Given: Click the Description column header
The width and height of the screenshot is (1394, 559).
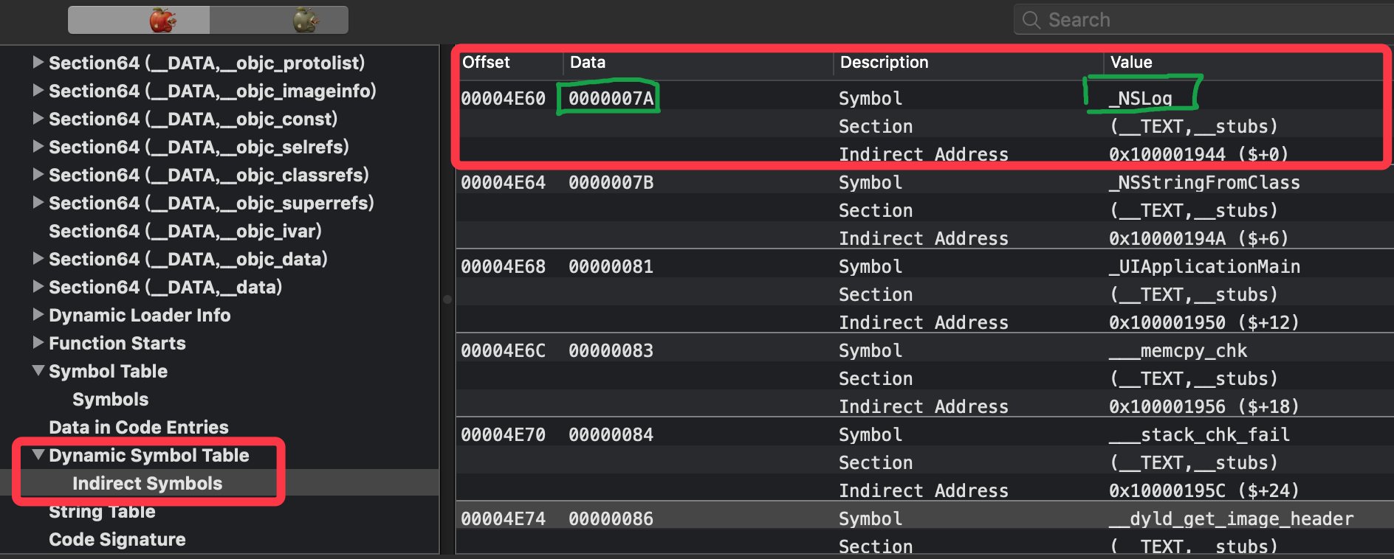Looking at the screenshot, I should 884,63.
